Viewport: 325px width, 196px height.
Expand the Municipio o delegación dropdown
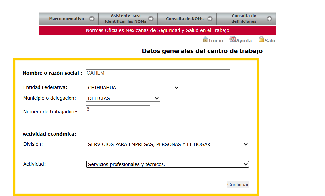click(x=123, y=98)
